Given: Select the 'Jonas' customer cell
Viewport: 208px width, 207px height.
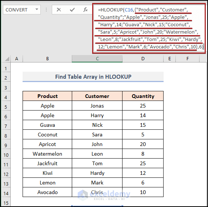Looking at the screenshot, I should click(x=97, y=106).
